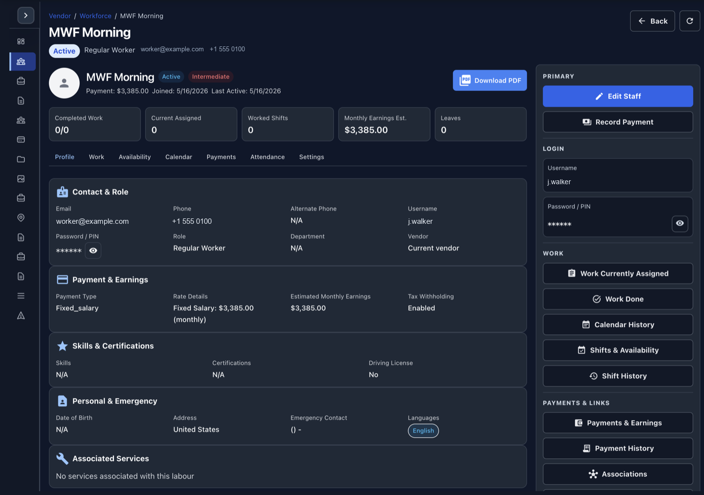Open the three-line list icon in sidebar
Image resolution: width=704 pixels, height=495 pixels.
(21, 296)
